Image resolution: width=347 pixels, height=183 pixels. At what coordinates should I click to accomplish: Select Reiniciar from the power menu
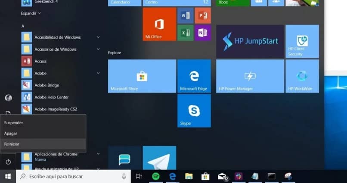coord(43,144)
